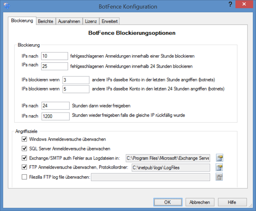
Task: Click the 'falls die gleiche IP rückfällig wurde' label
Action: click(153, 115)
